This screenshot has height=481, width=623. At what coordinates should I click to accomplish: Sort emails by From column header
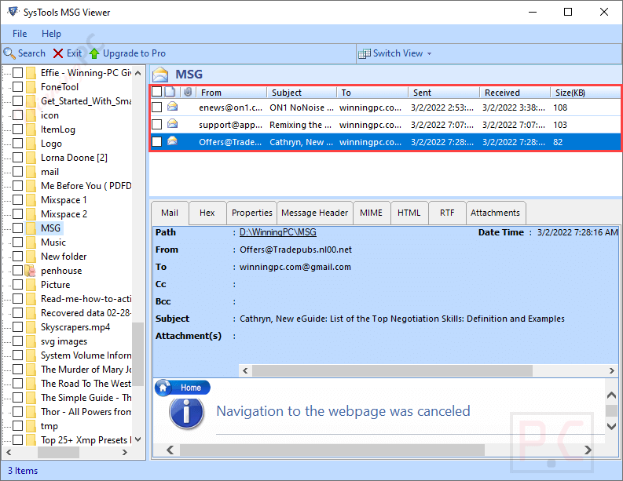231,93
